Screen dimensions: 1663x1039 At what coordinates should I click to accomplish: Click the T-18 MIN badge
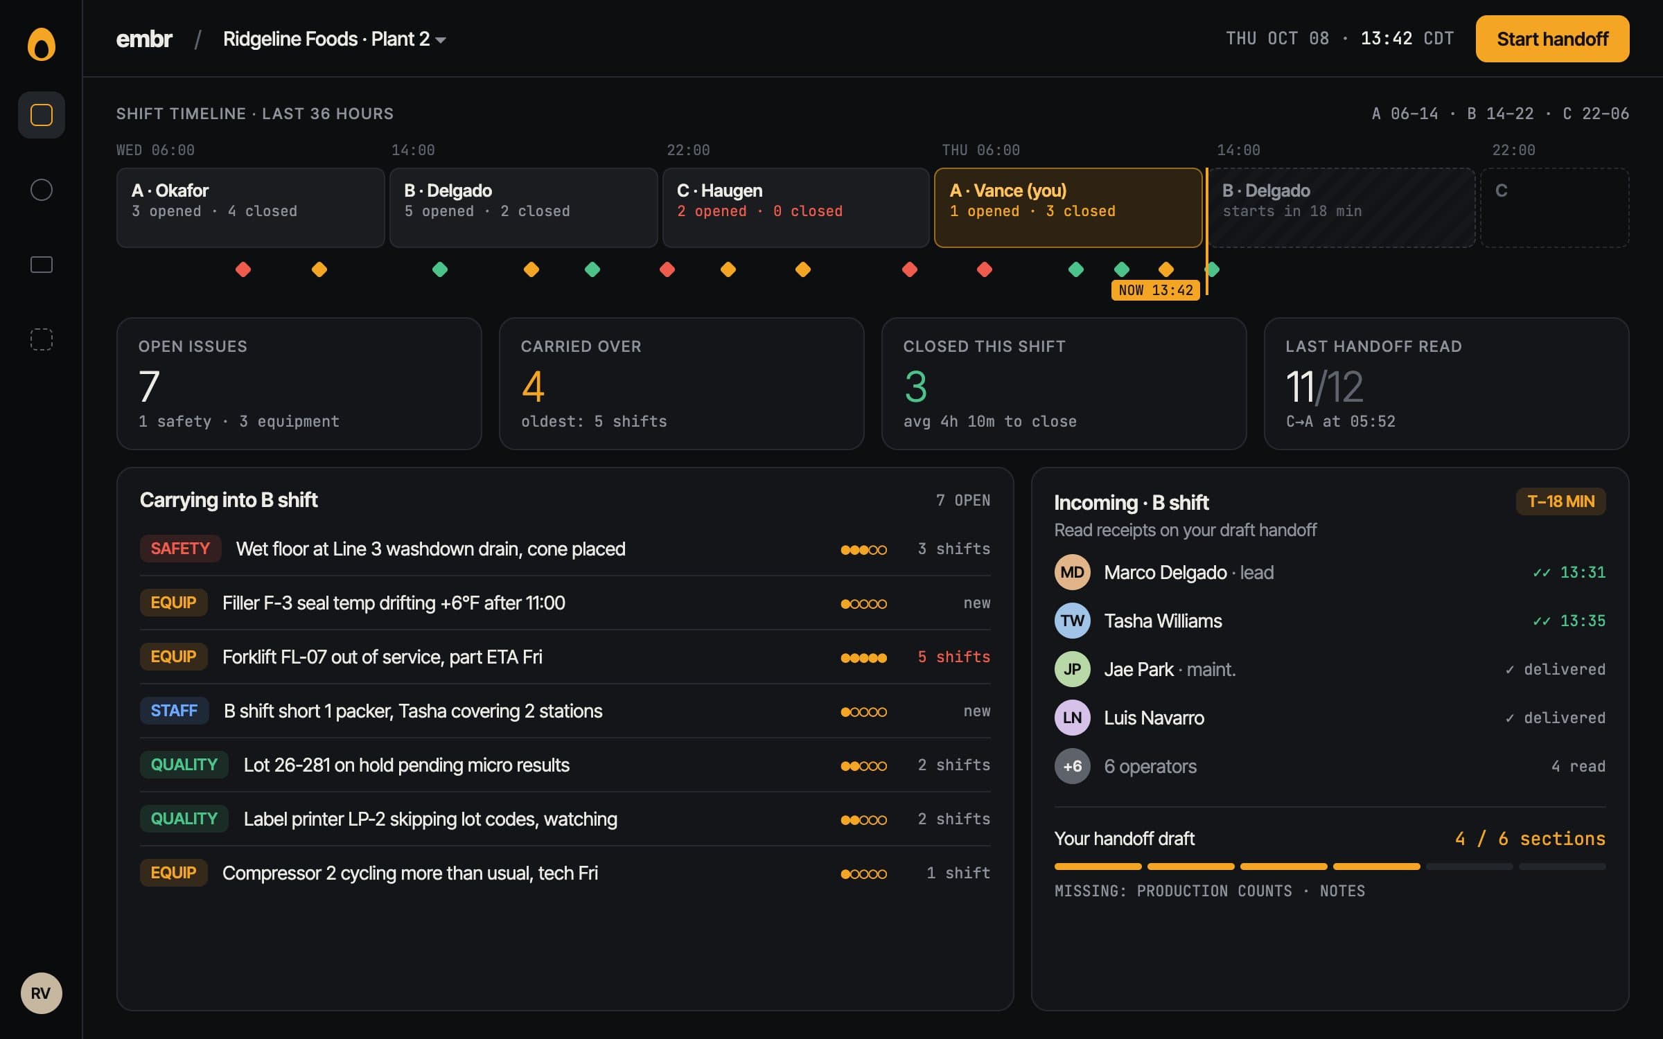(1560, 501)
